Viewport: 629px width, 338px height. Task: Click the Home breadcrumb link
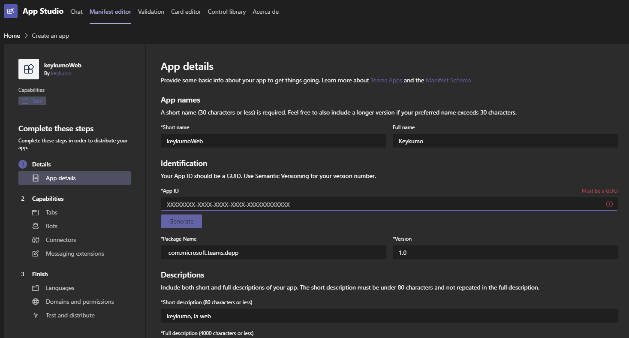pyautogui.click(x=12, y=36)
